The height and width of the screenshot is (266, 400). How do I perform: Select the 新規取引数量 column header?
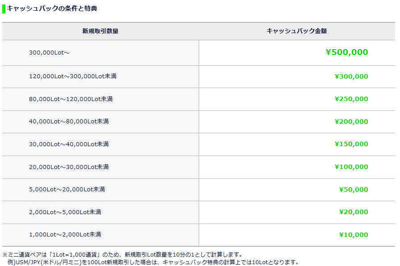pos(100,31)
